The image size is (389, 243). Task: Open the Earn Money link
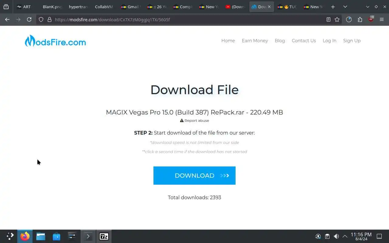point(255,41)
